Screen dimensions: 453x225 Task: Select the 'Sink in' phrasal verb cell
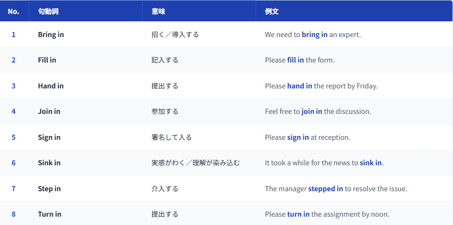tap(49, 163)
